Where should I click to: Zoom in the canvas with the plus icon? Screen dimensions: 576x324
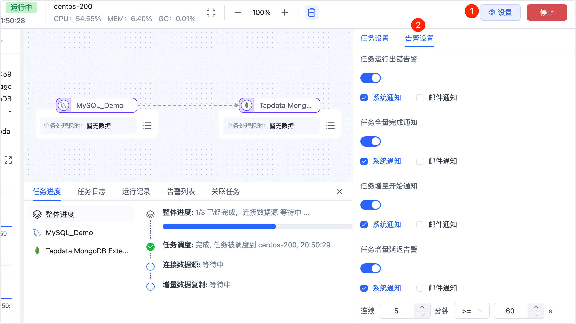(284, 12)
